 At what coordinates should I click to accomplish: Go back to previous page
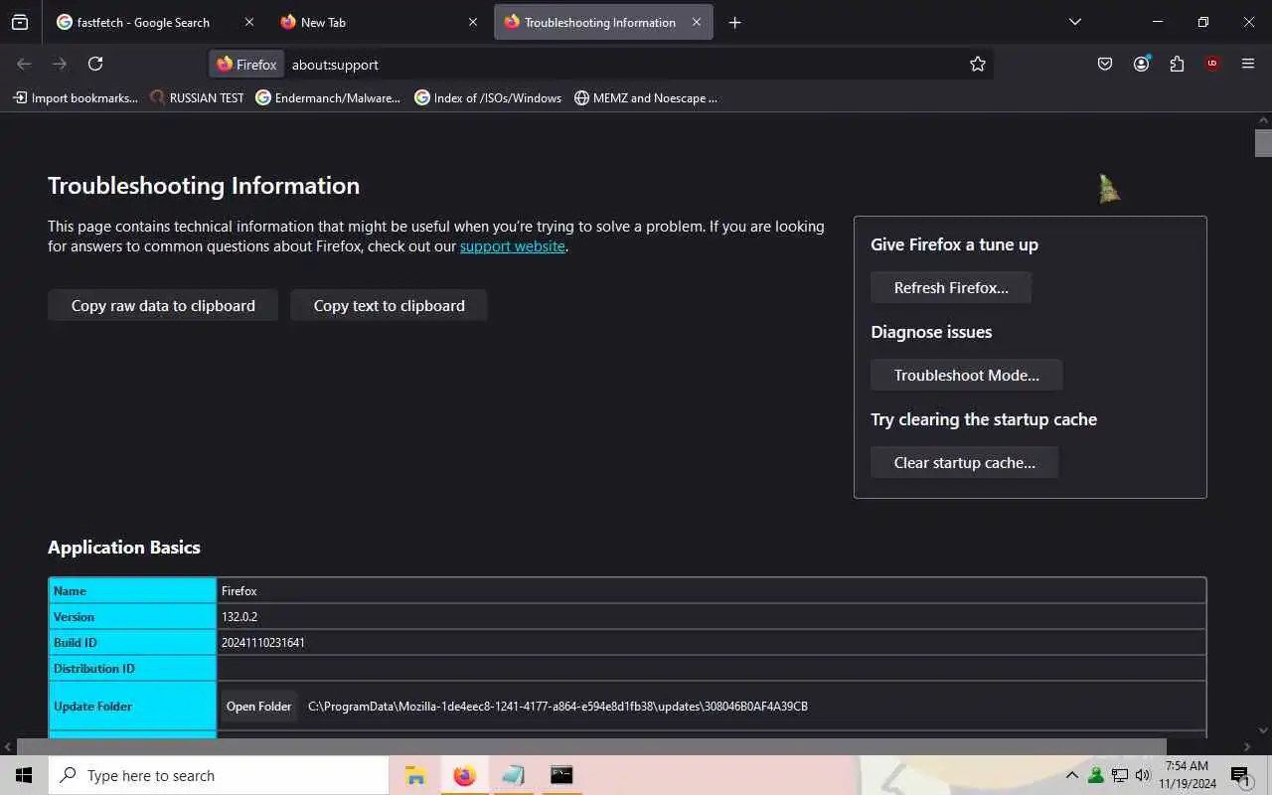point(24,64)
